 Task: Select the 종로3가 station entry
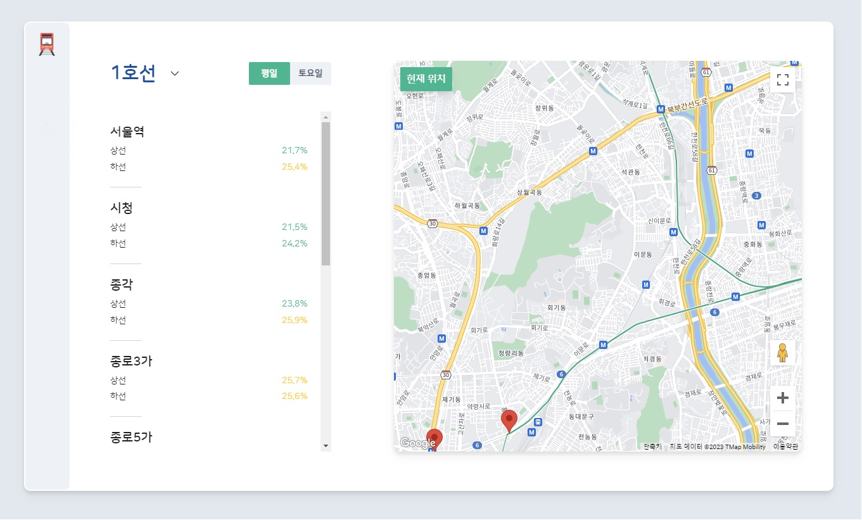(x=132, y=361)
